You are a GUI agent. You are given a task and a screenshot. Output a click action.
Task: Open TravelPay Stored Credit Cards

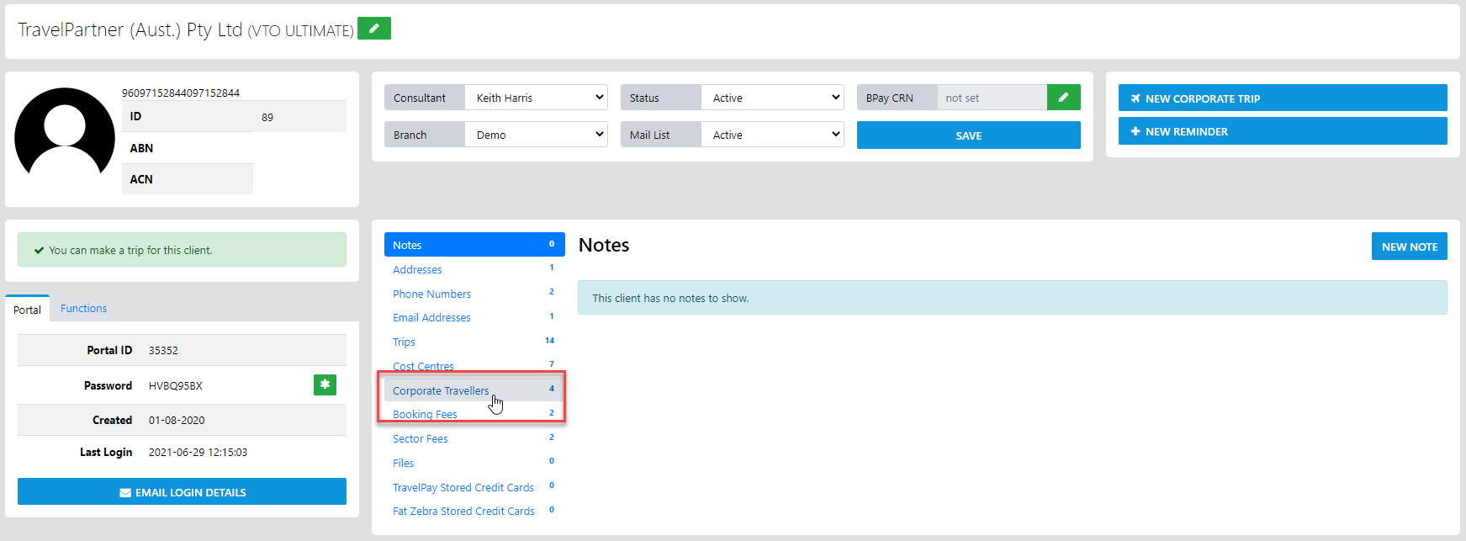(474, 487)
